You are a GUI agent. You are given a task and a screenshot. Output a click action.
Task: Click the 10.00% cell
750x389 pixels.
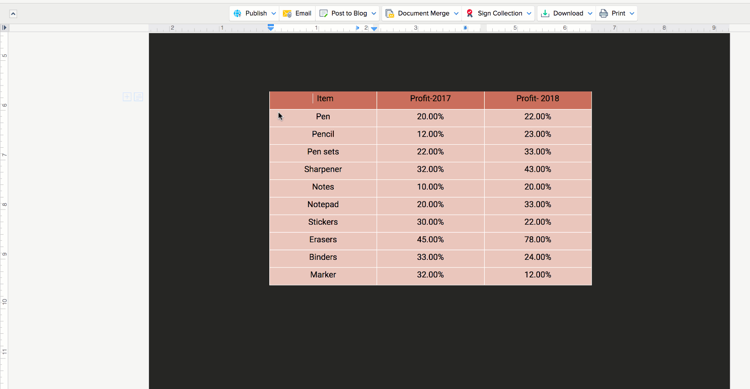(x=430, y=188)
